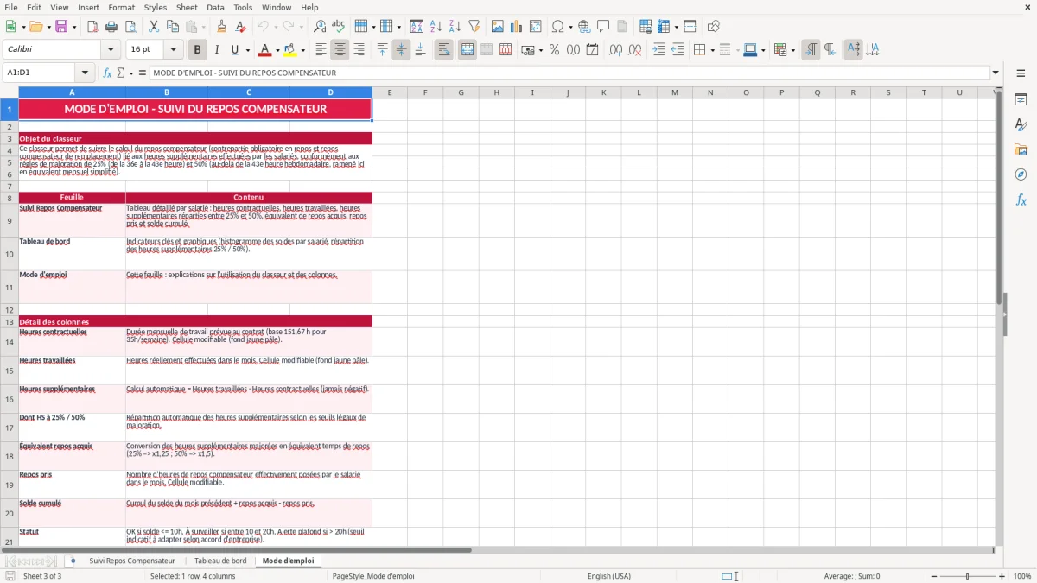Insert Chart icon
Image resolution: width=1037 pixels, height=583 pixels.
[517, 27]
